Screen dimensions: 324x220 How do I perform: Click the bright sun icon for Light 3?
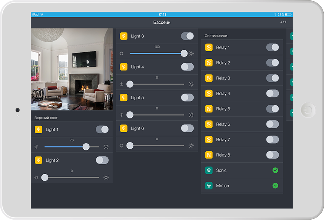191,53
